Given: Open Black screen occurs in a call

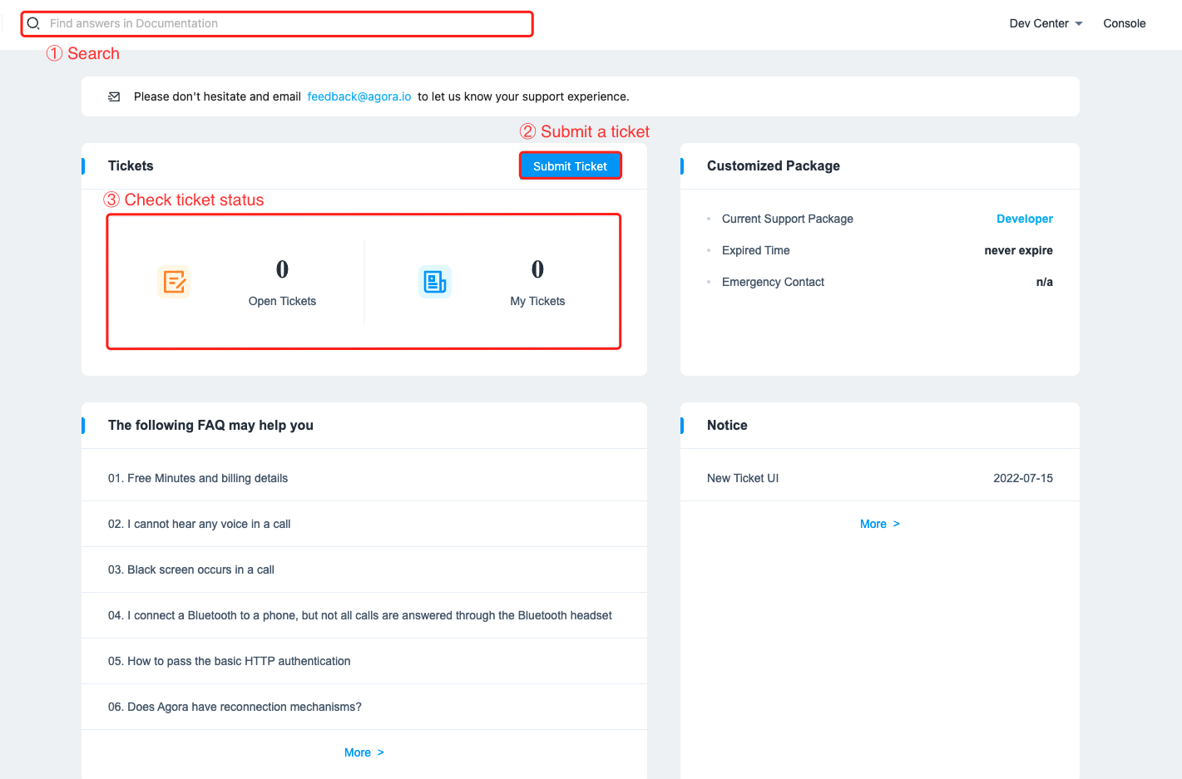Looking at the screenshot, I should coord(191,569).
